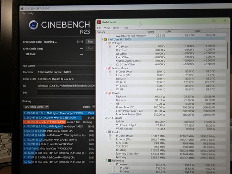Select the Xeon W-3265M ranking entry
The height and width of the screenshot is (174, 232).
coord(59,118)
